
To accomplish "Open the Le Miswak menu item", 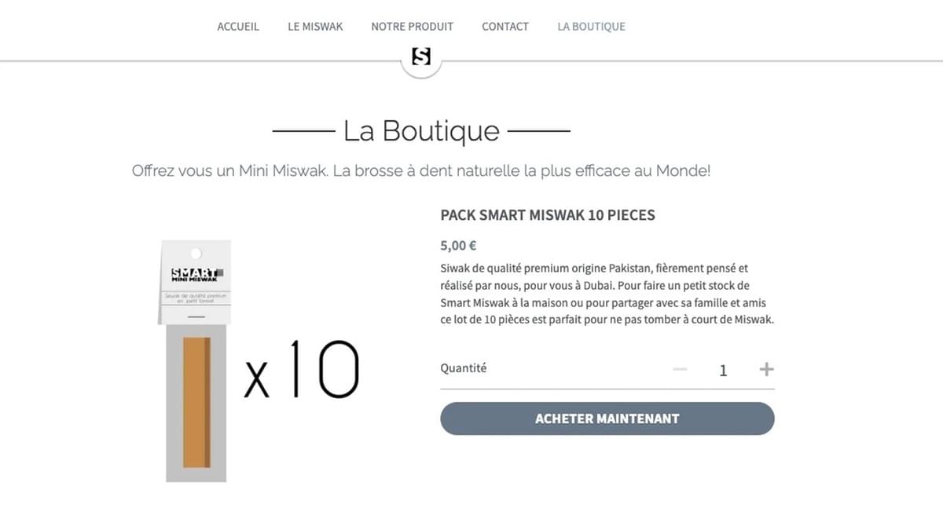I will point(315,27).
